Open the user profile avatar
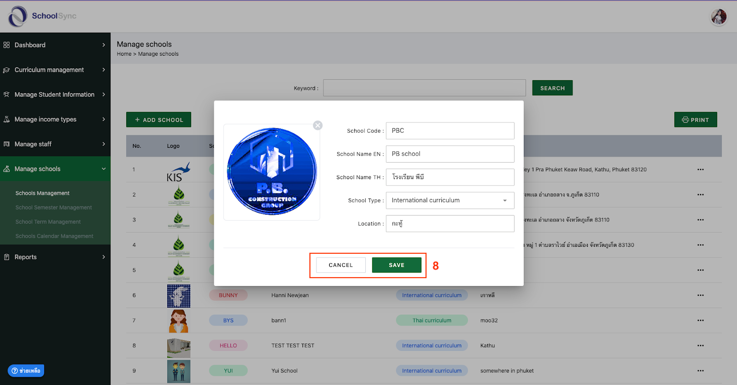 click(x=719, y=17)
